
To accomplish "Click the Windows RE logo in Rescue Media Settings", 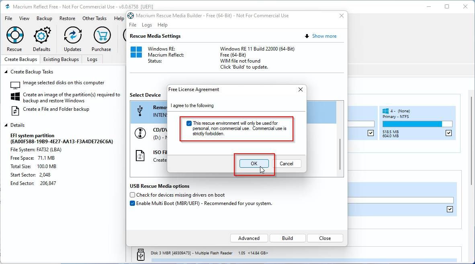I will [136, 52].
